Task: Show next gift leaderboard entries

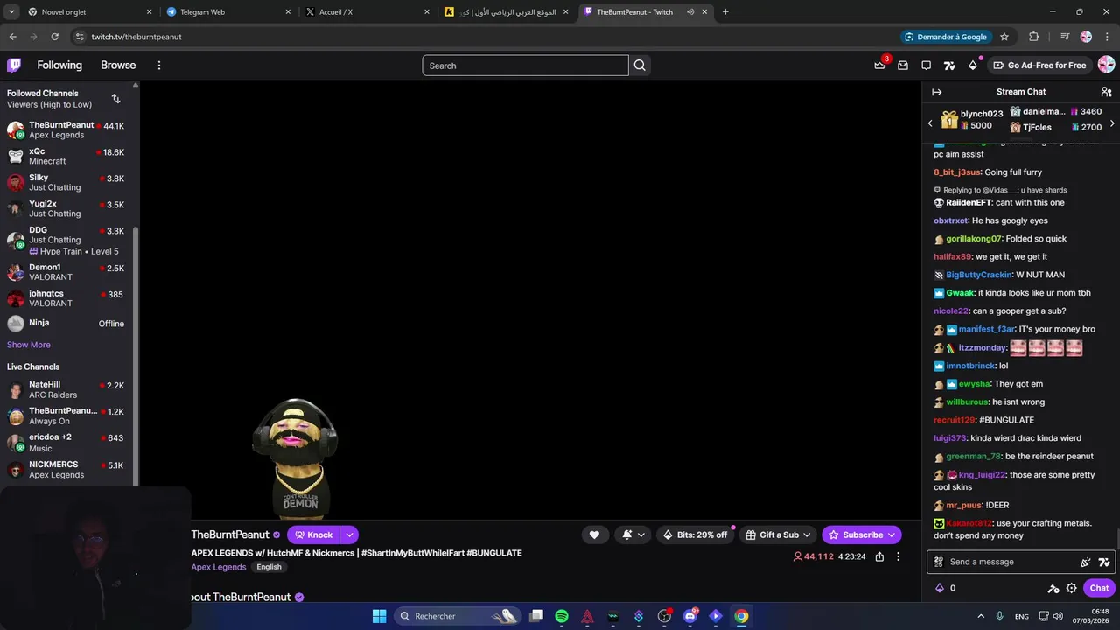Action: pyautogui.click(x=1112, y=123)
